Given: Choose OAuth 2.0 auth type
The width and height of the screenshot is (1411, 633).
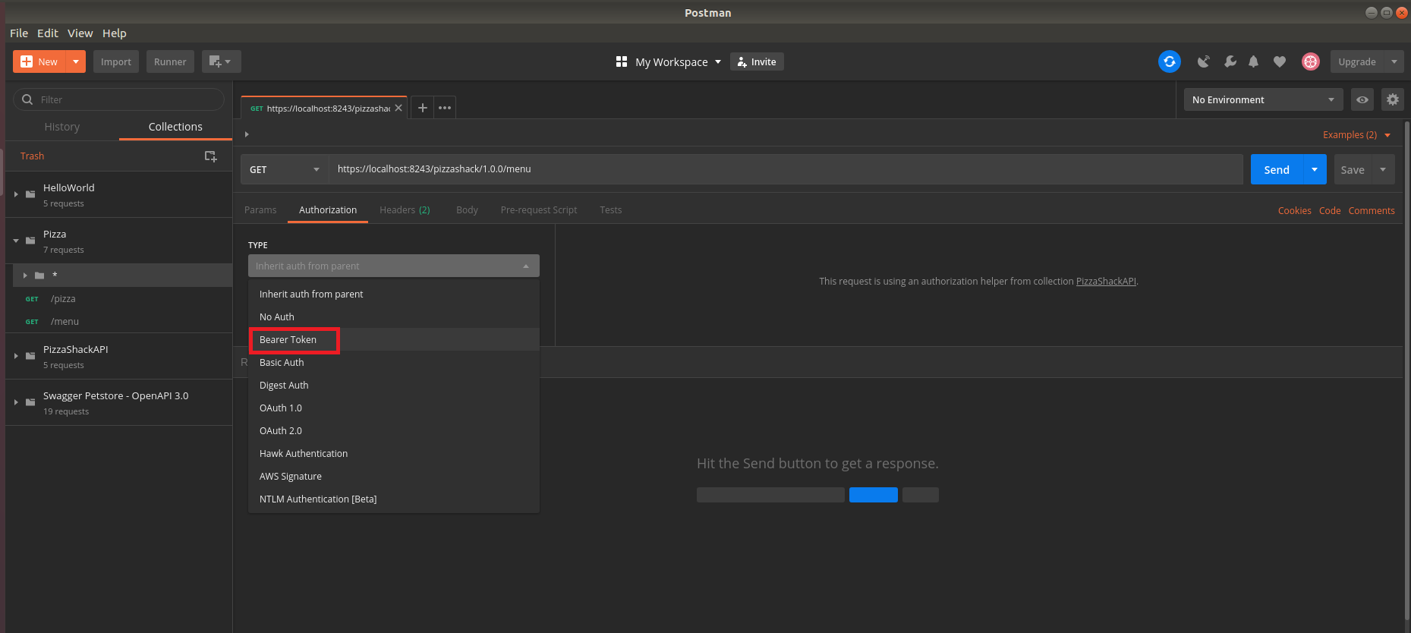Looking at the screenshot, I should (281, 431).
